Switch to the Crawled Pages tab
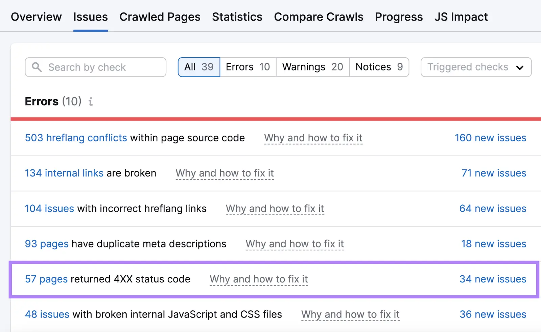Viewport: 541px width, 332px height. tap(160, 17)
